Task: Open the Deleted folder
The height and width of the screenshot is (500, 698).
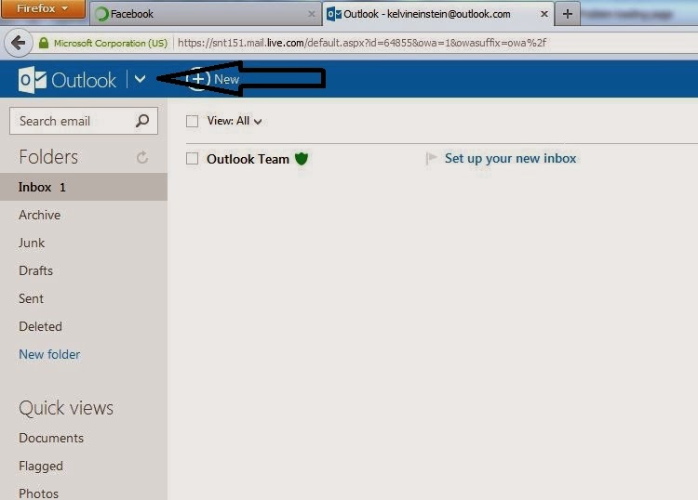Action: pyautogui.click(x=41, y=326)
